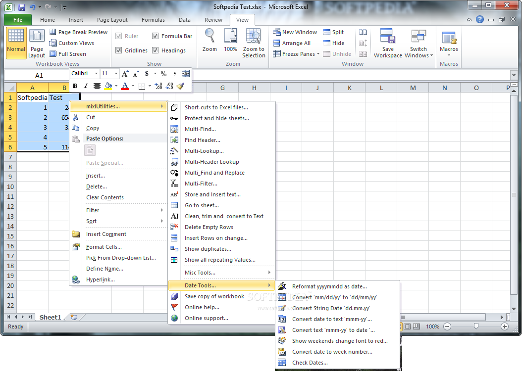Click the fill color paint bucket
The width and height of the screenshot is (522, 371).
[108, 86]
